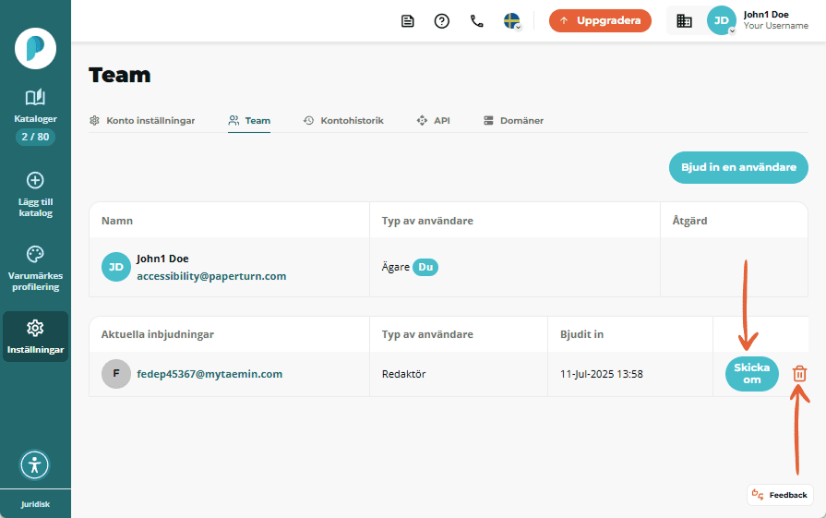Click the Juridisk link in sidebar
The image size is (826, 518).
pos(35,504)
